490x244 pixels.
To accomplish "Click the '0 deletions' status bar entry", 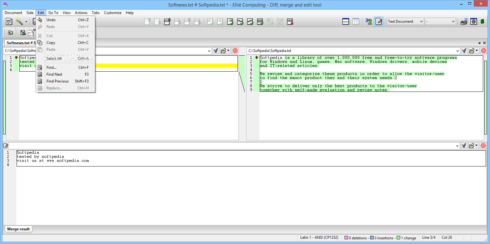I will 355,238.
